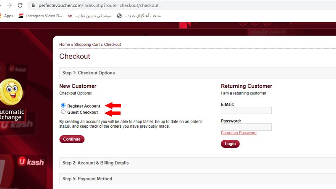Viewport: 336px width, 189px height.
Task: Expand Step 5: Payment Method section
Action: [x=87, y=179]
